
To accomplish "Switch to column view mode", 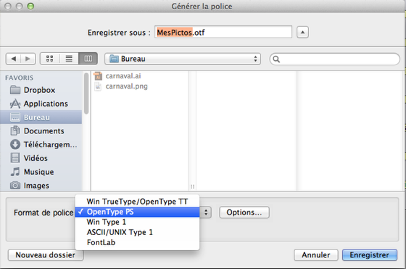I will point(88,59).
